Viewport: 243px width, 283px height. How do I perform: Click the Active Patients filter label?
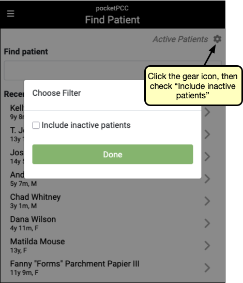point(180,39)
